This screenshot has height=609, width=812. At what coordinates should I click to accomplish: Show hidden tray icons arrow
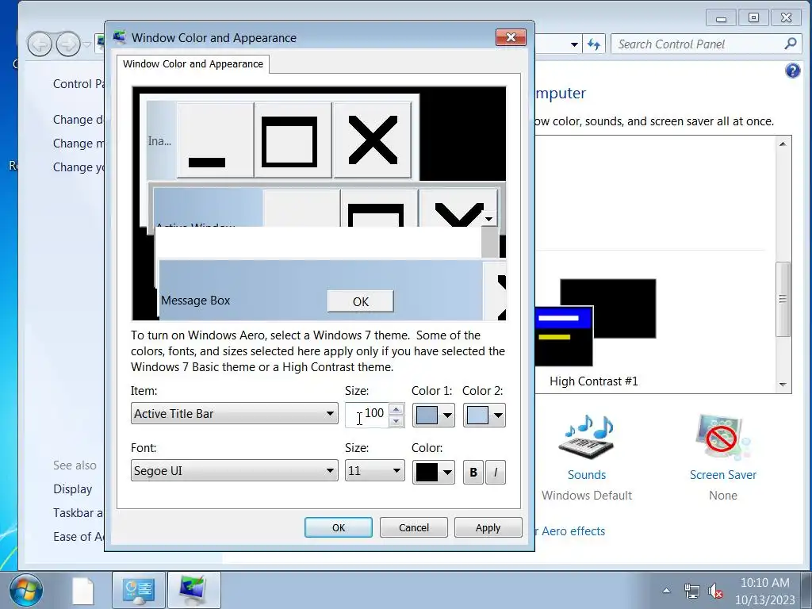666,590
